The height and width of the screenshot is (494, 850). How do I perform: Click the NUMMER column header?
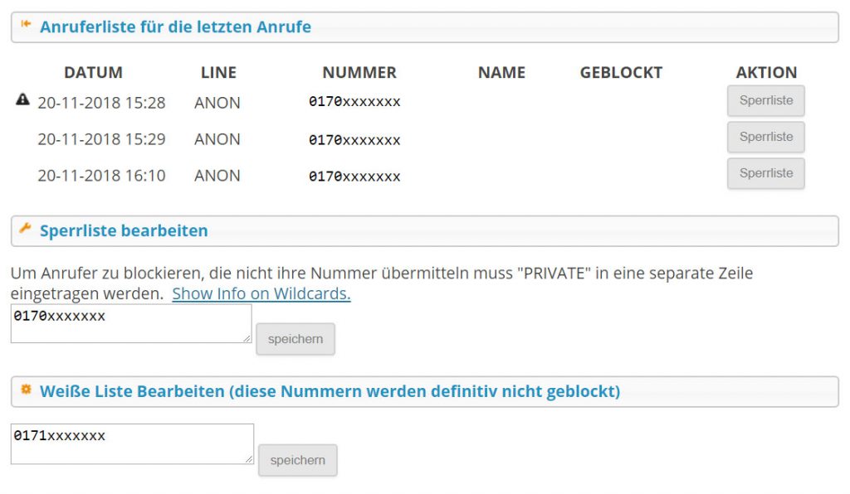tap(359, 72)
